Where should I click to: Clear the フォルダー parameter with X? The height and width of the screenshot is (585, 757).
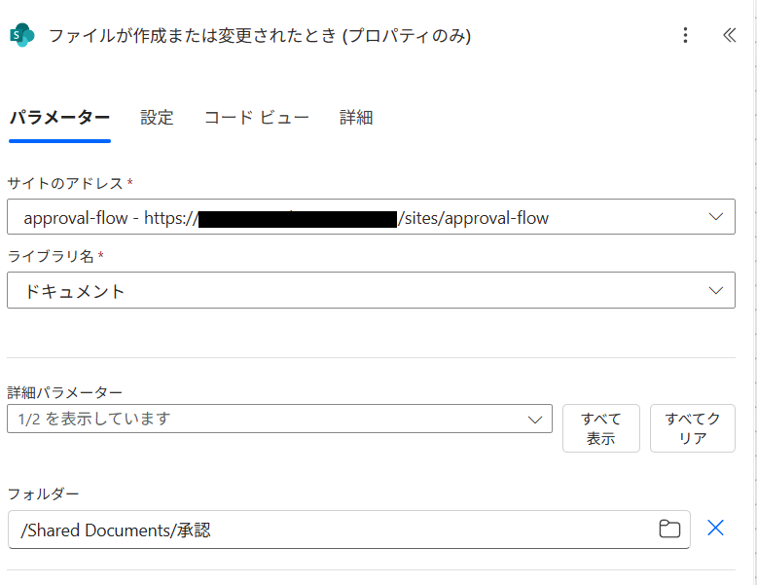pyautogui.click(x=715, y=528)
